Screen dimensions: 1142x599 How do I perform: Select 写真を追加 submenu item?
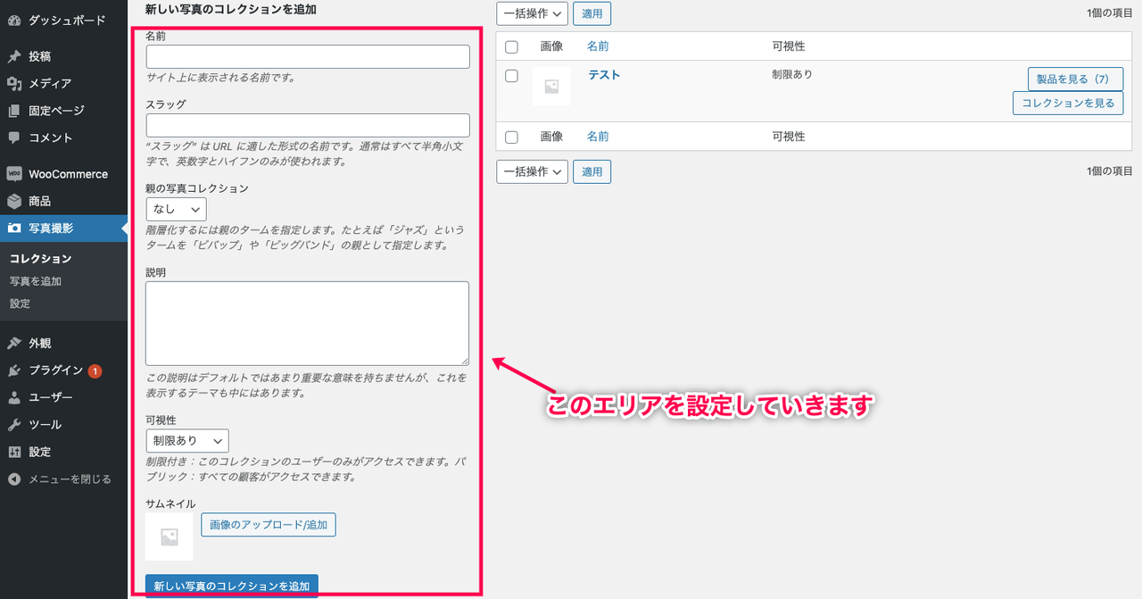pos(36,281)
